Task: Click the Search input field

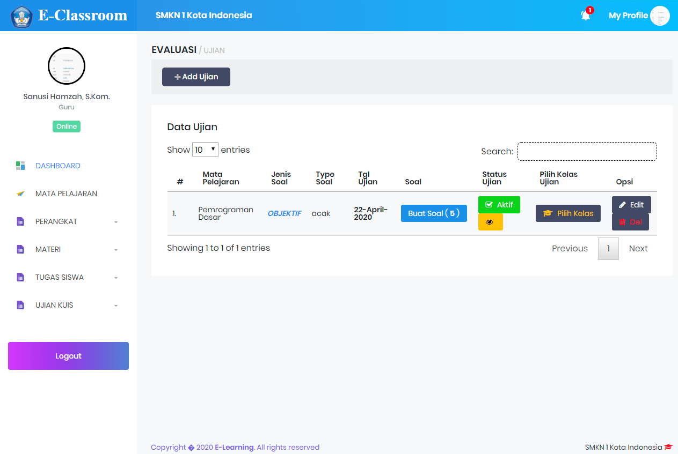Action: (587, 151)
